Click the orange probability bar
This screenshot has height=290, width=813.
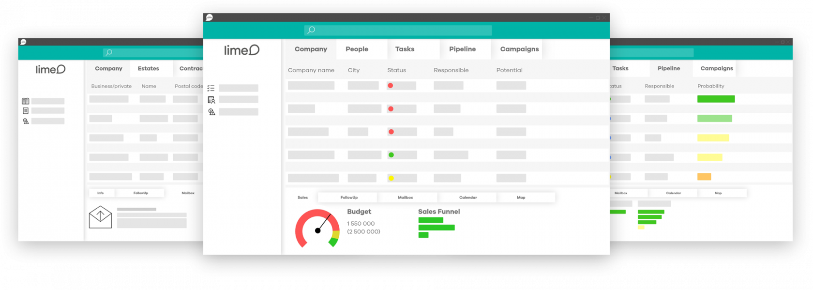pyautogui.click(x=704, y=177)
